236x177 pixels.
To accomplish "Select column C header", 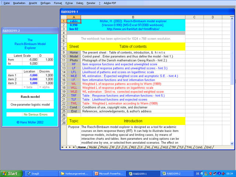I will coord(194,17).
